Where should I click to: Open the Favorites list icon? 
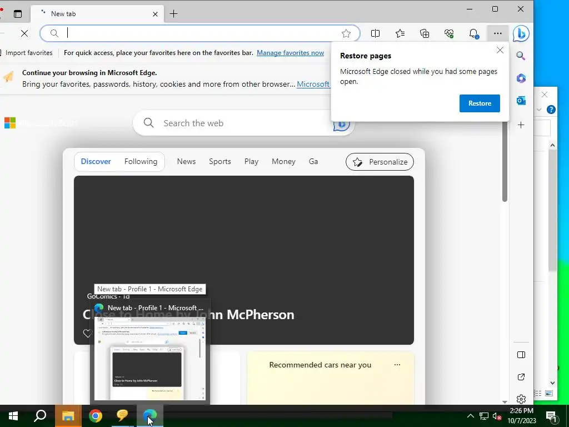pyautogui.click(x=400, y=33)
